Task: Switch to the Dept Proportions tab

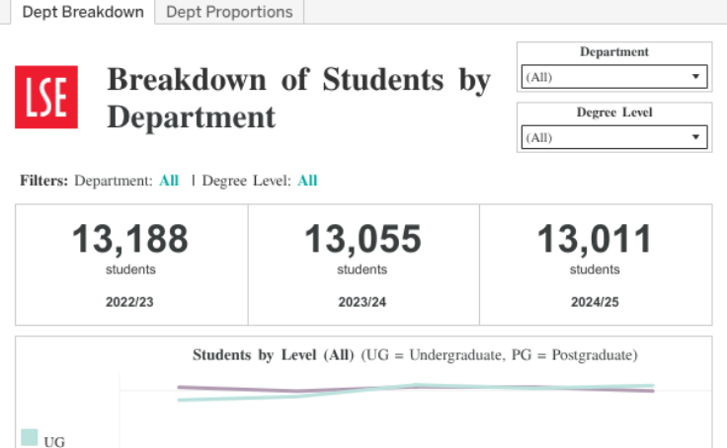Action: pyautogui.click(x=229, y=12)
